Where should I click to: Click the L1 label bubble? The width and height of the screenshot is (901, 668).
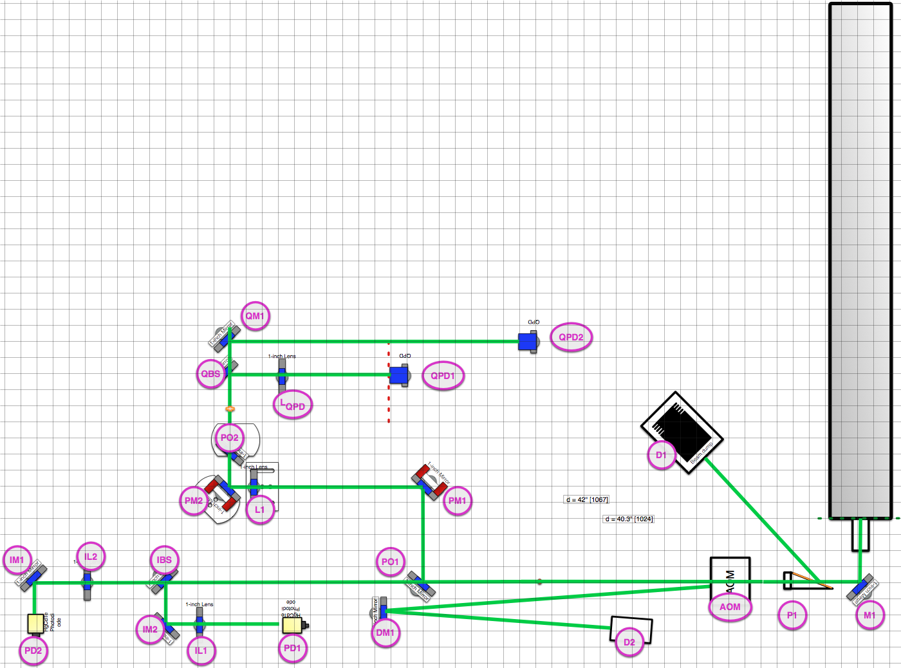click(260, 510)
